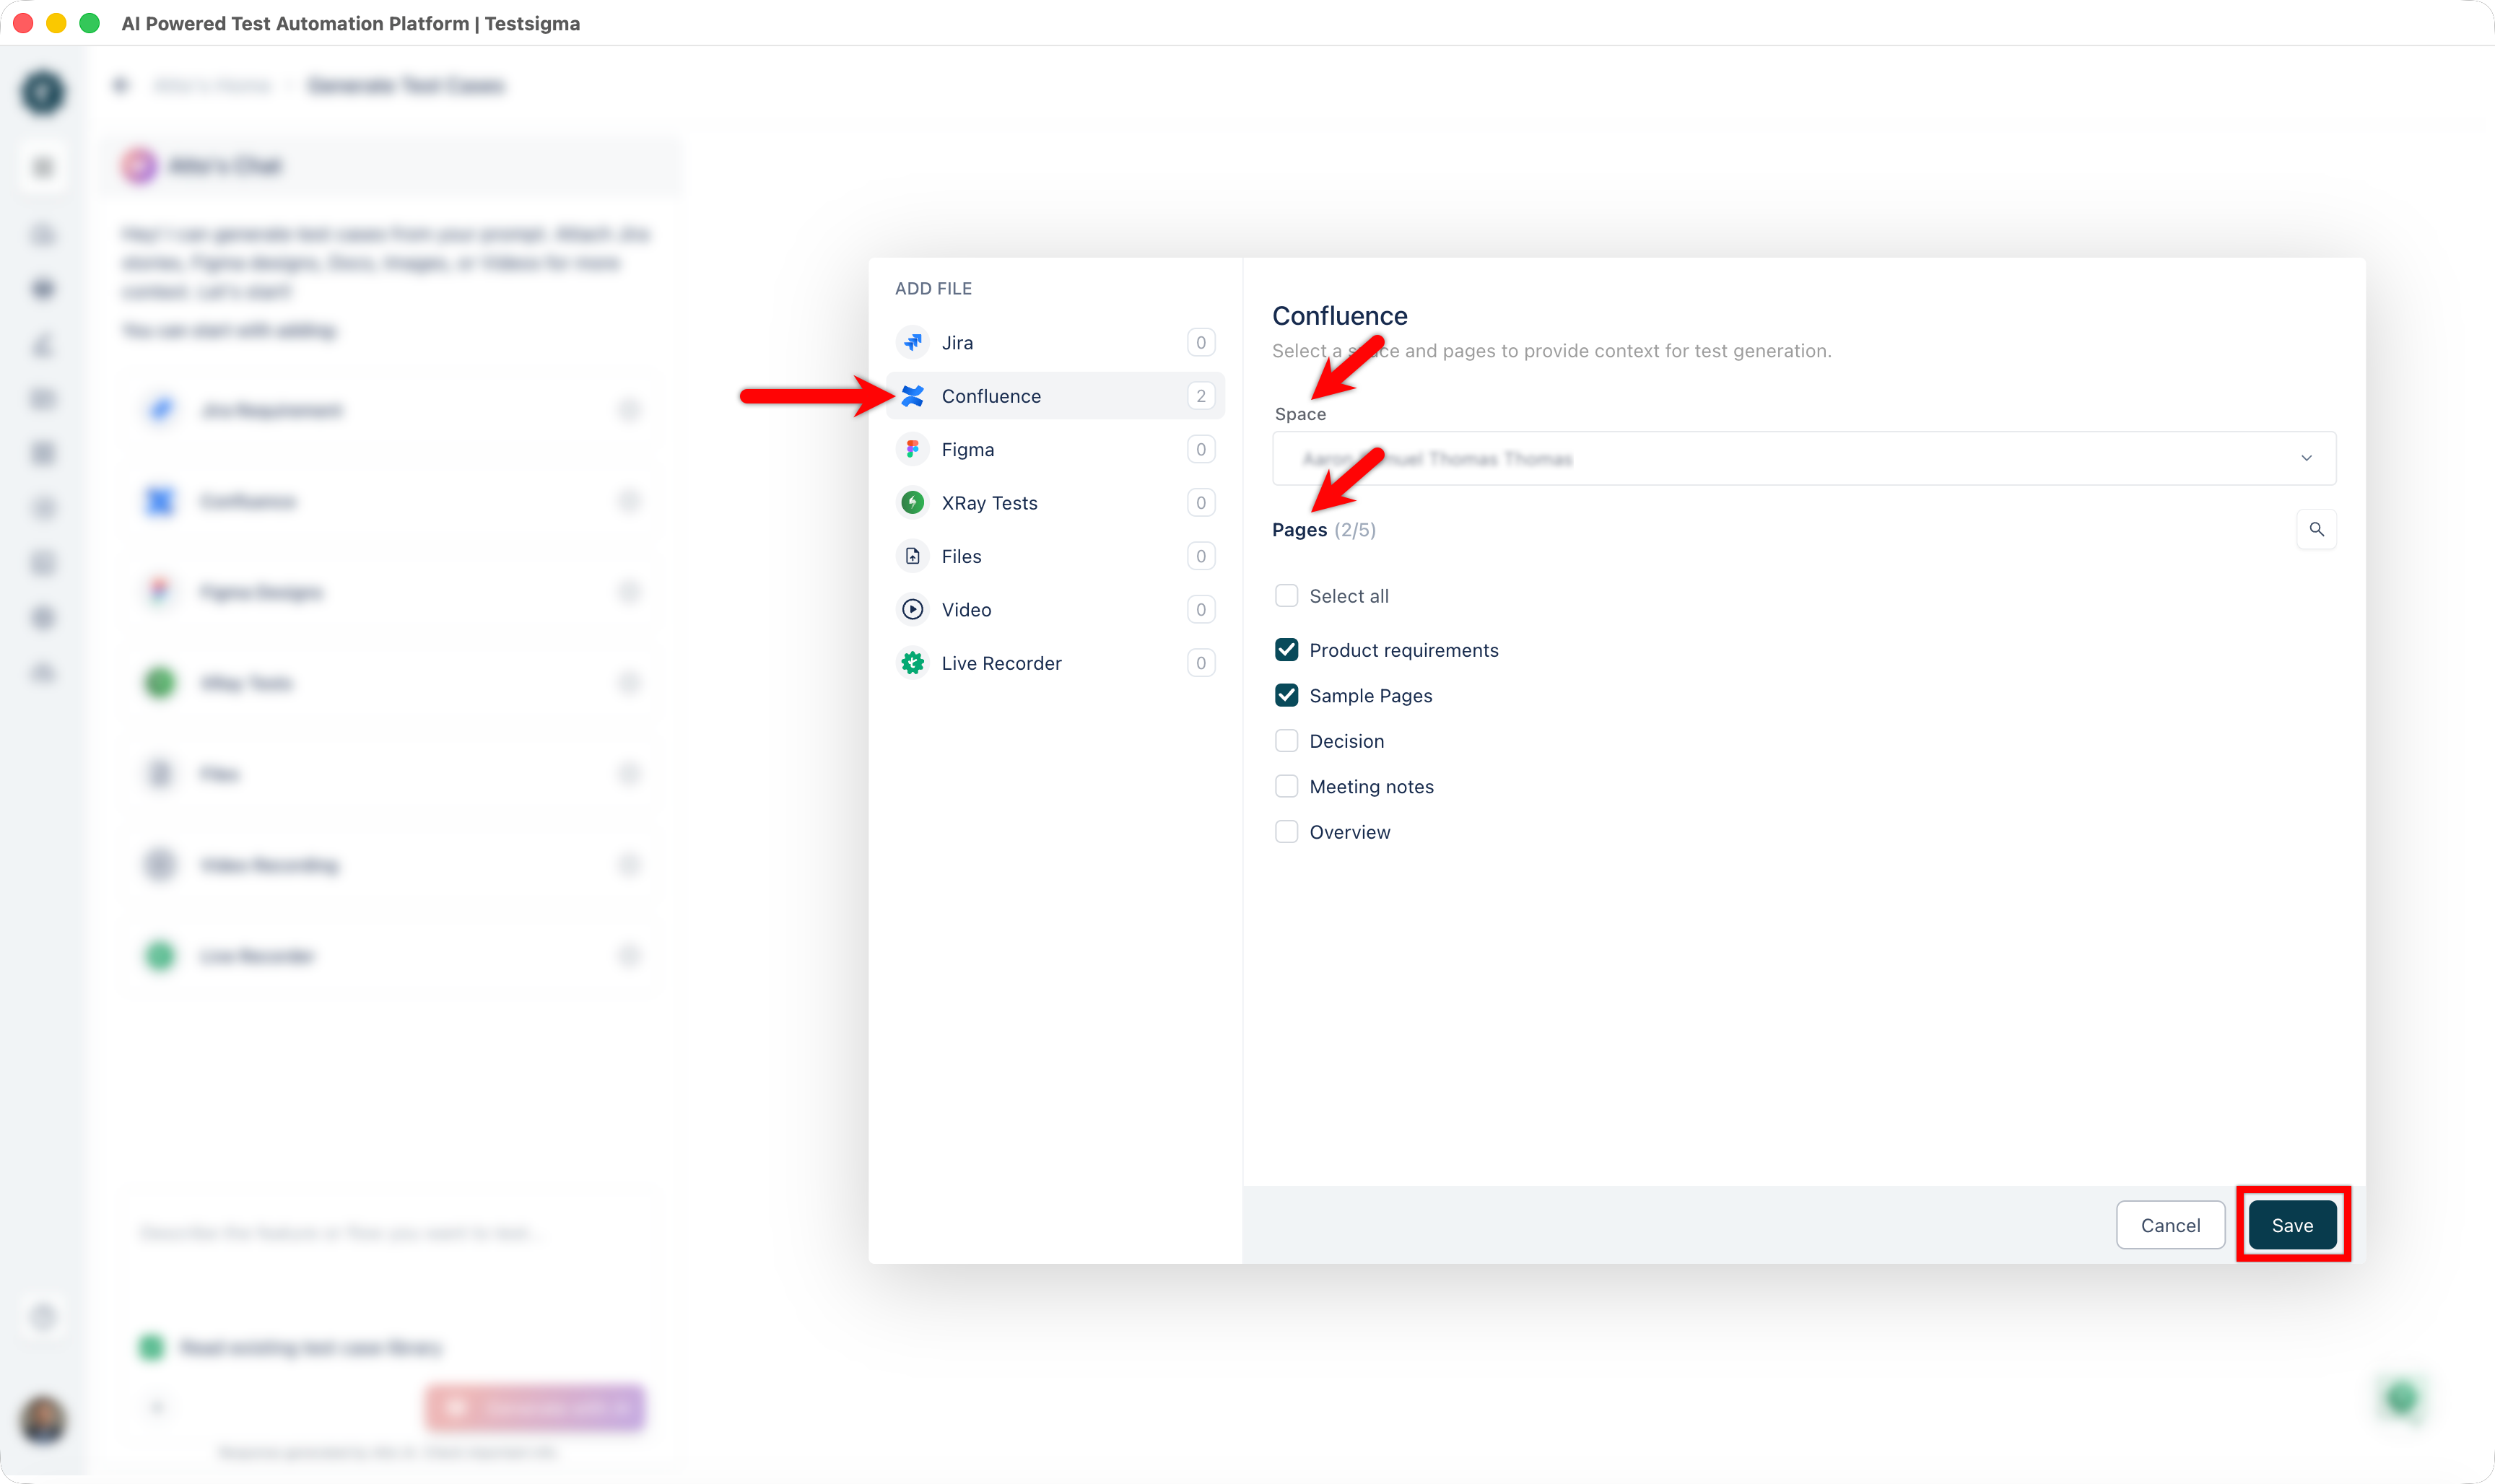Click the Product requirements label
2495x1484 pixels.
[x=1404, y=650]
